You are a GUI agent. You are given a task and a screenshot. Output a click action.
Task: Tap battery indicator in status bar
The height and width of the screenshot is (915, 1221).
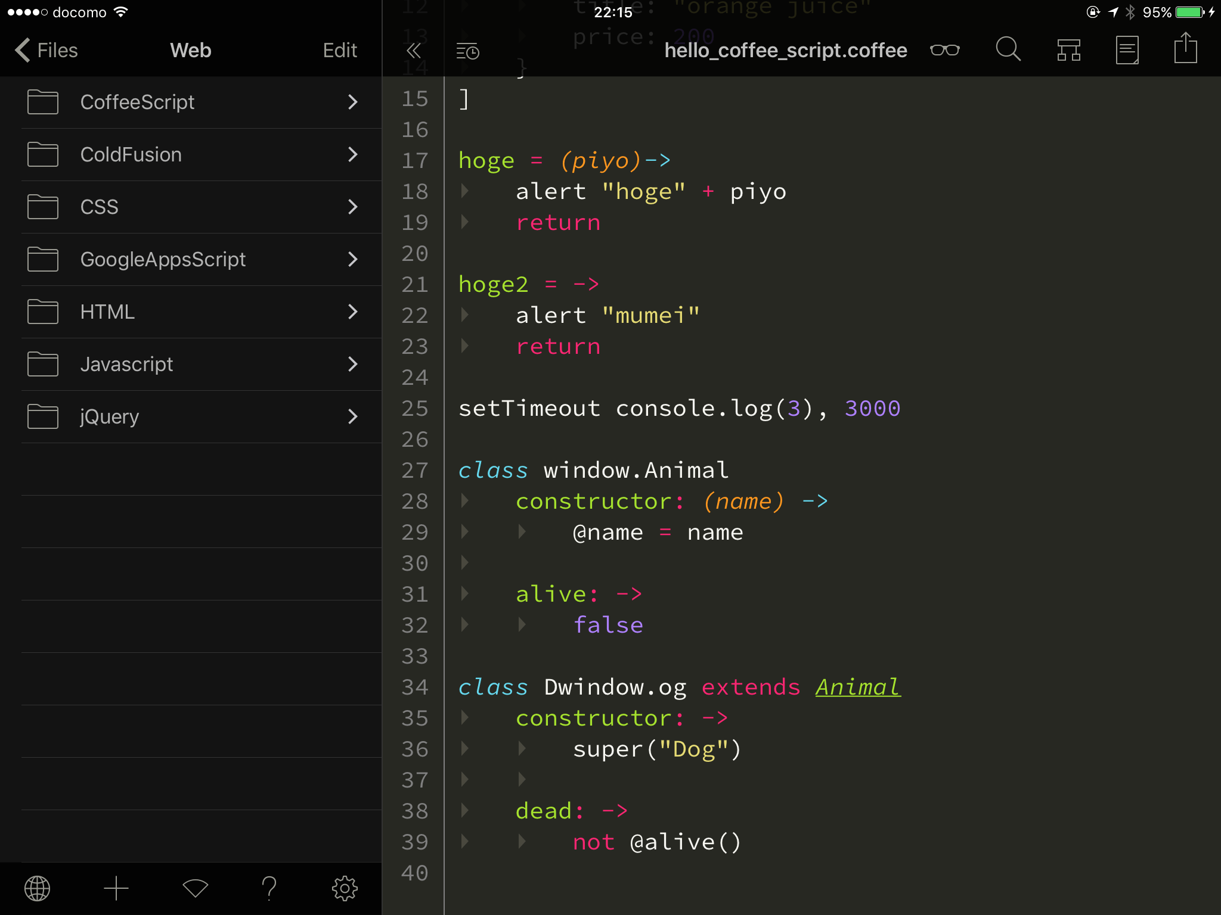click(1190, 12)
